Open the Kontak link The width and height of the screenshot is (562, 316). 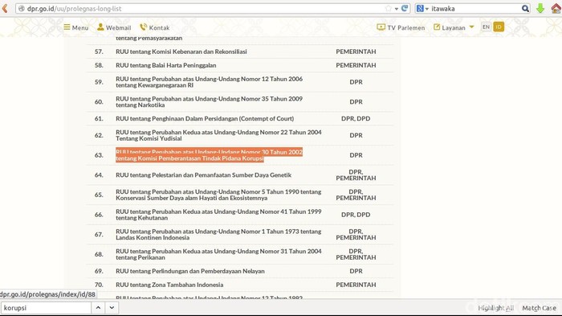tap(154, 27)
